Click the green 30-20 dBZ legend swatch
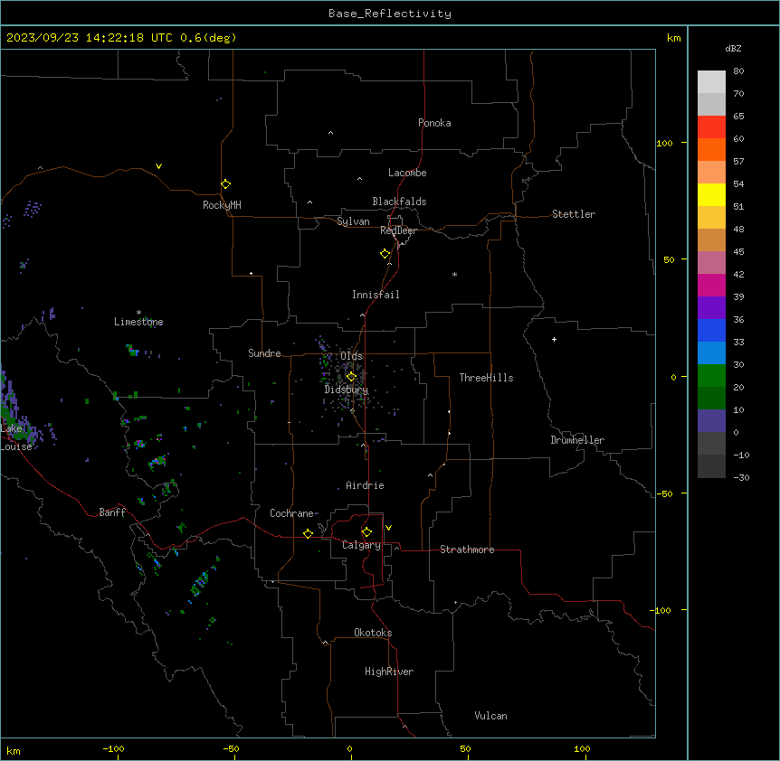The image size is (780, 761). tap(711, 376)
